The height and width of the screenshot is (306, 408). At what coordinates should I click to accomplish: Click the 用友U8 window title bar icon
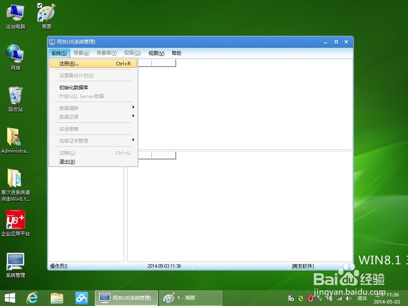pyautogui.click(x=52, y=42)
